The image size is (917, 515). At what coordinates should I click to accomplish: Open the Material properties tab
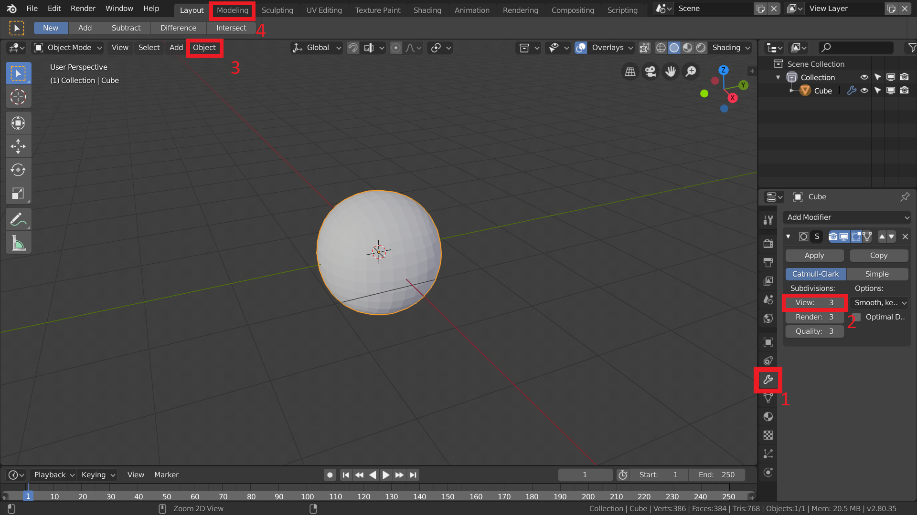click(768, 416)
